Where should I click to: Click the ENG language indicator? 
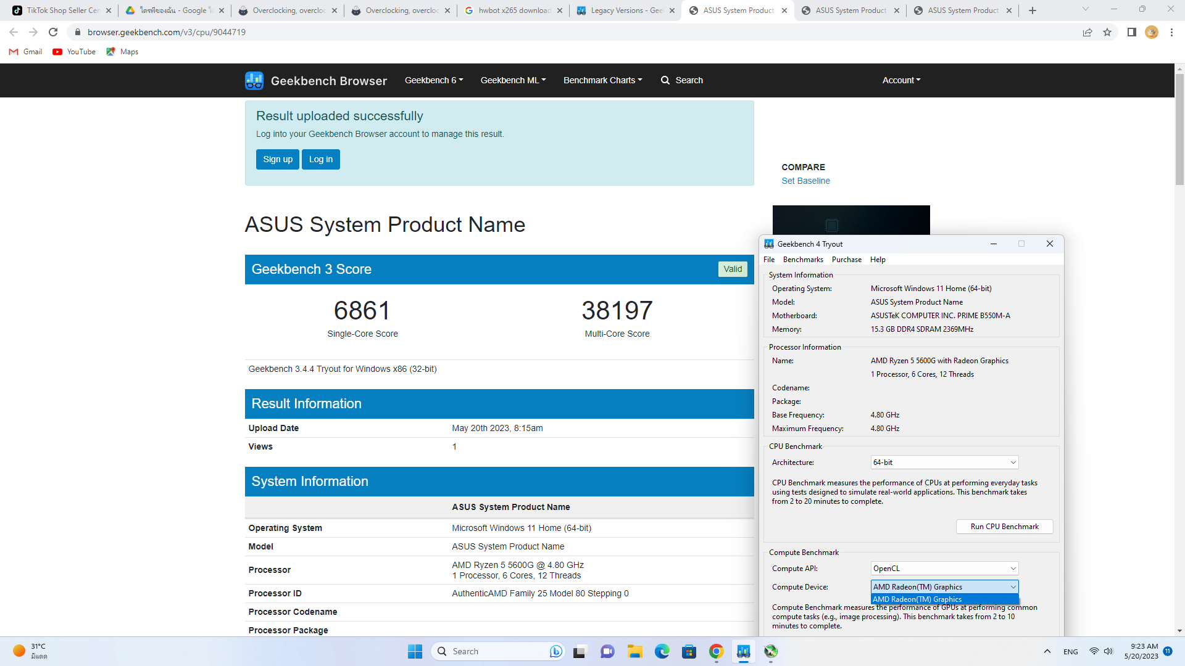pyautogui.click(x=1071, y=652)
